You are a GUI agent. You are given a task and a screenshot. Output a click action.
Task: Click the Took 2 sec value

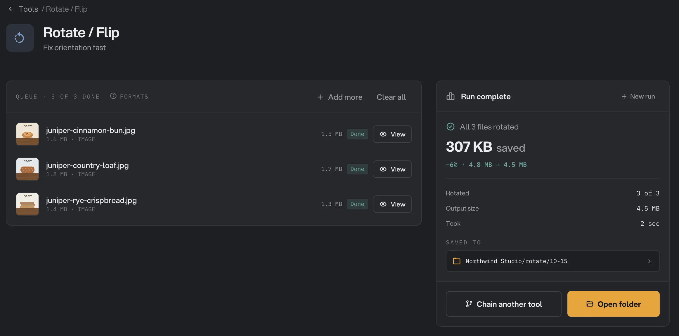[650, 224]
